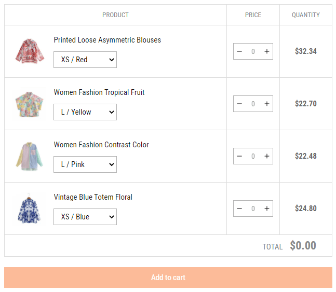Click quantity field for Printed Loose Asymmetric Blouses
This screenshot has height=292, width=336.
[253, 51]
